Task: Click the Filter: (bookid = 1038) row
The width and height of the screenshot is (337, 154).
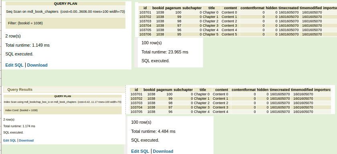Action: click(x=66, y=23)
